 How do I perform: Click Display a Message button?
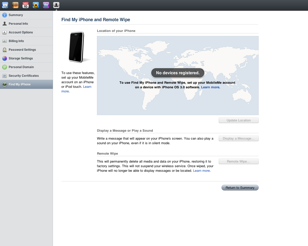coord(239,139)
